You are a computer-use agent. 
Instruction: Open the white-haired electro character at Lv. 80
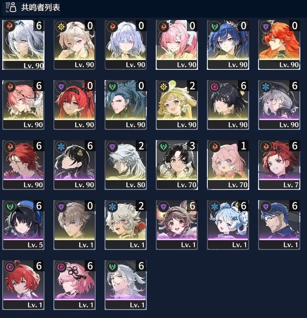pos(125,165)
